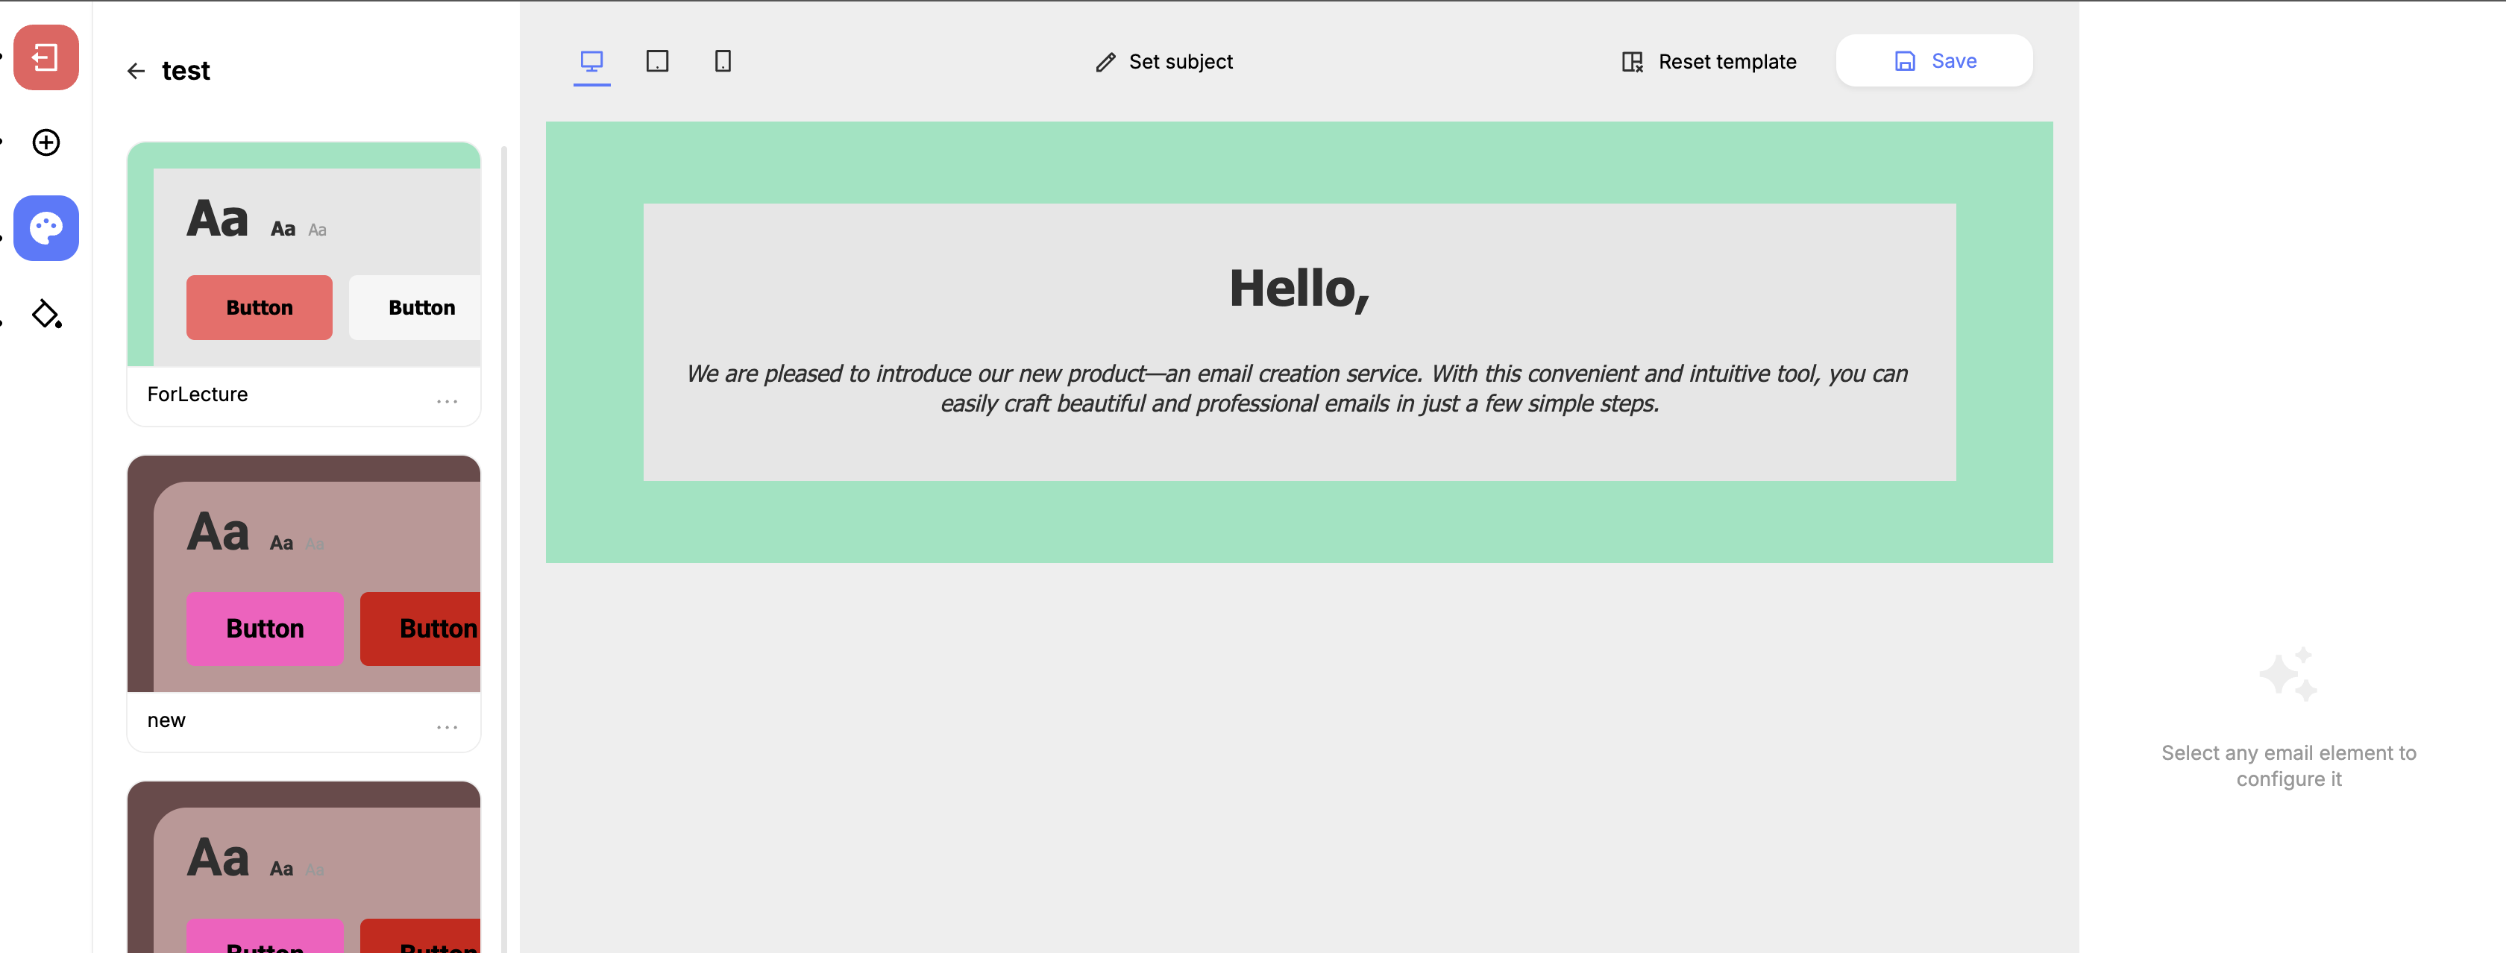2506x953 pixels.
Task: Open options menu for the new theme
Action: (x=447, y=726)
